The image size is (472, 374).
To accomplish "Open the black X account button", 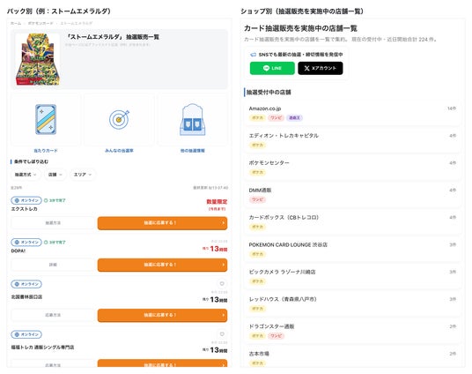I will coord(321,68).
